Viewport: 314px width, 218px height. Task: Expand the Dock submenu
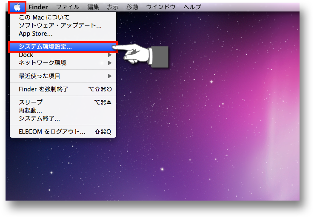click(63, 55)
